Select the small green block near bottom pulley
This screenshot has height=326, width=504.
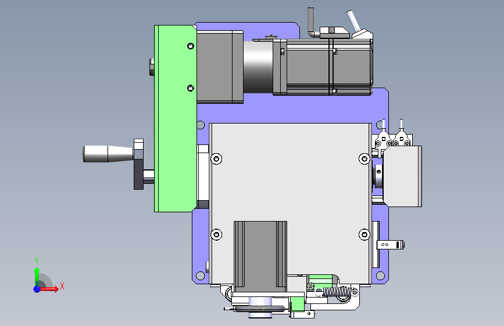click(x=297, y=303)
